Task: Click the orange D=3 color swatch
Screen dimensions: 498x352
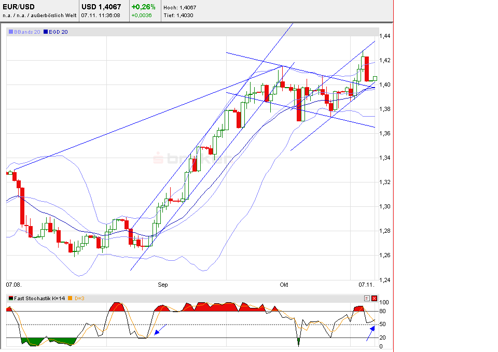Action: pyautogui.click(x=69, y=299)
